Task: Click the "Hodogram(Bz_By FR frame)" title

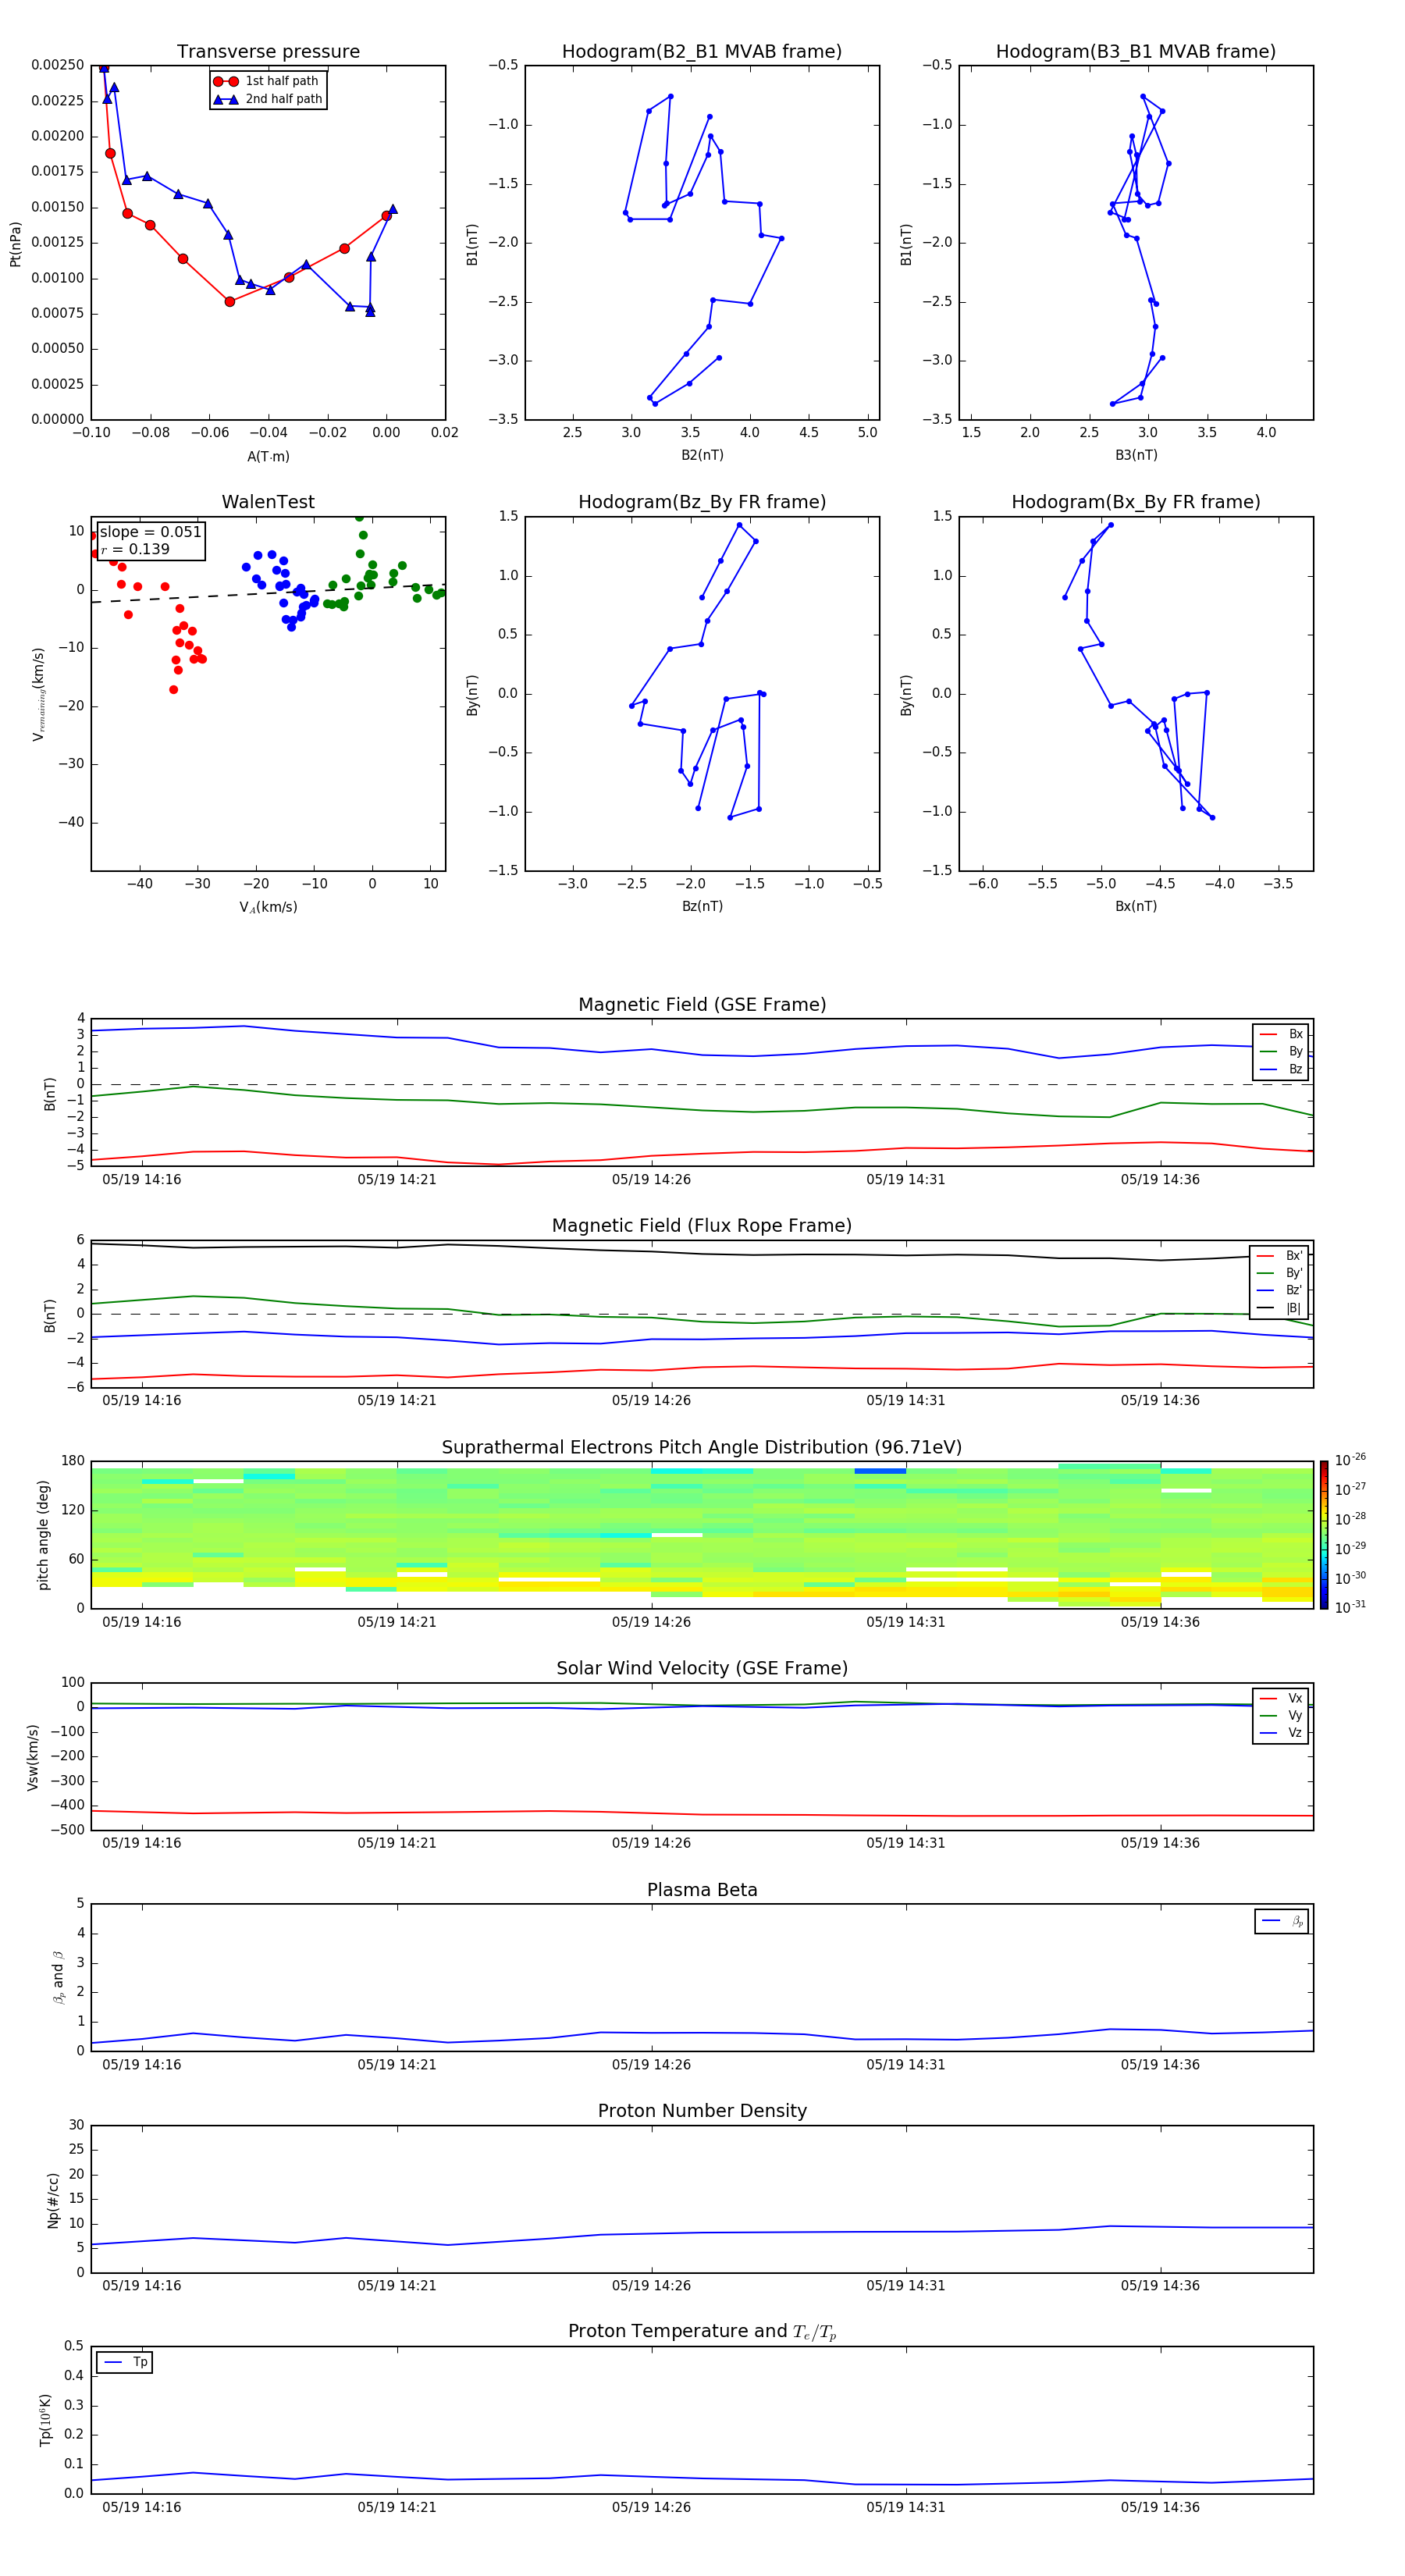Action: pyautogui.click(x=702, y=502)
